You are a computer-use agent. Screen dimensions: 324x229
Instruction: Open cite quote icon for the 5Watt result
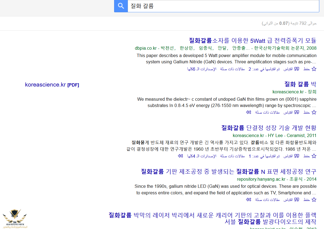(x=297, y=69)
